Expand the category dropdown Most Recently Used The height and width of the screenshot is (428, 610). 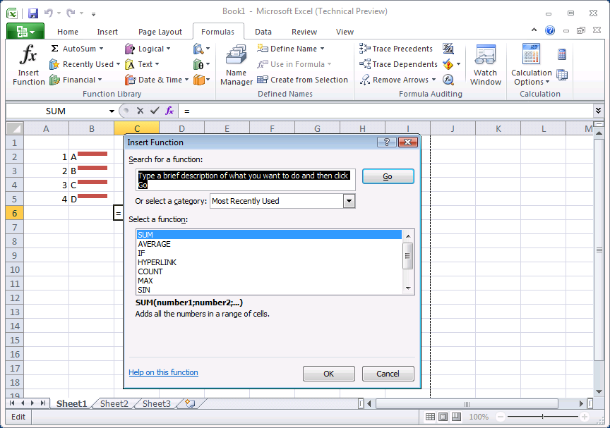coord(349,201)
